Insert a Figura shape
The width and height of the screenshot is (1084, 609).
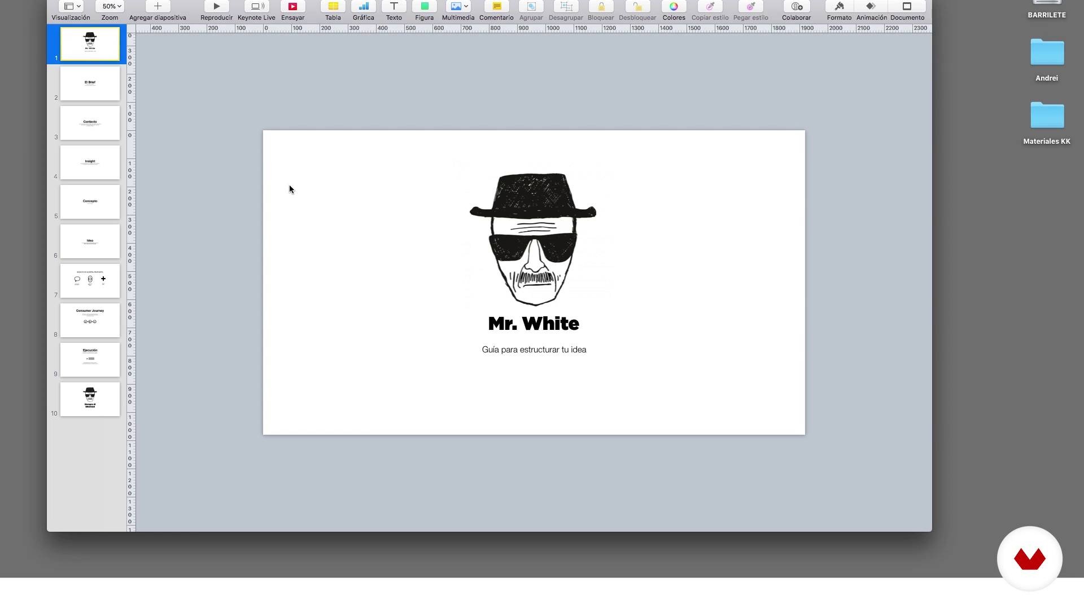tap(425, 7)
